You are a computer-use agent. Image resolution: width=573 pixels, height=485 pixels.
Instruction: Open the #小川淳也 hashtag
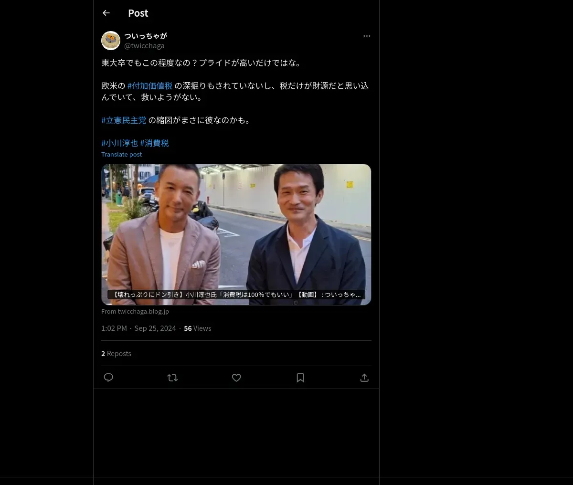point(119,143)
